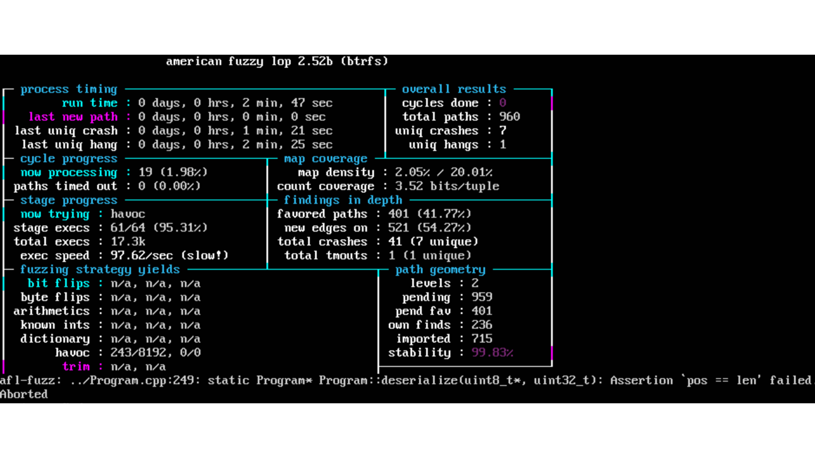This screenshot has width=815, height=458.
Task: Click the stage execs value '61/64 (95.31%)'
Action: pos(159,228)
